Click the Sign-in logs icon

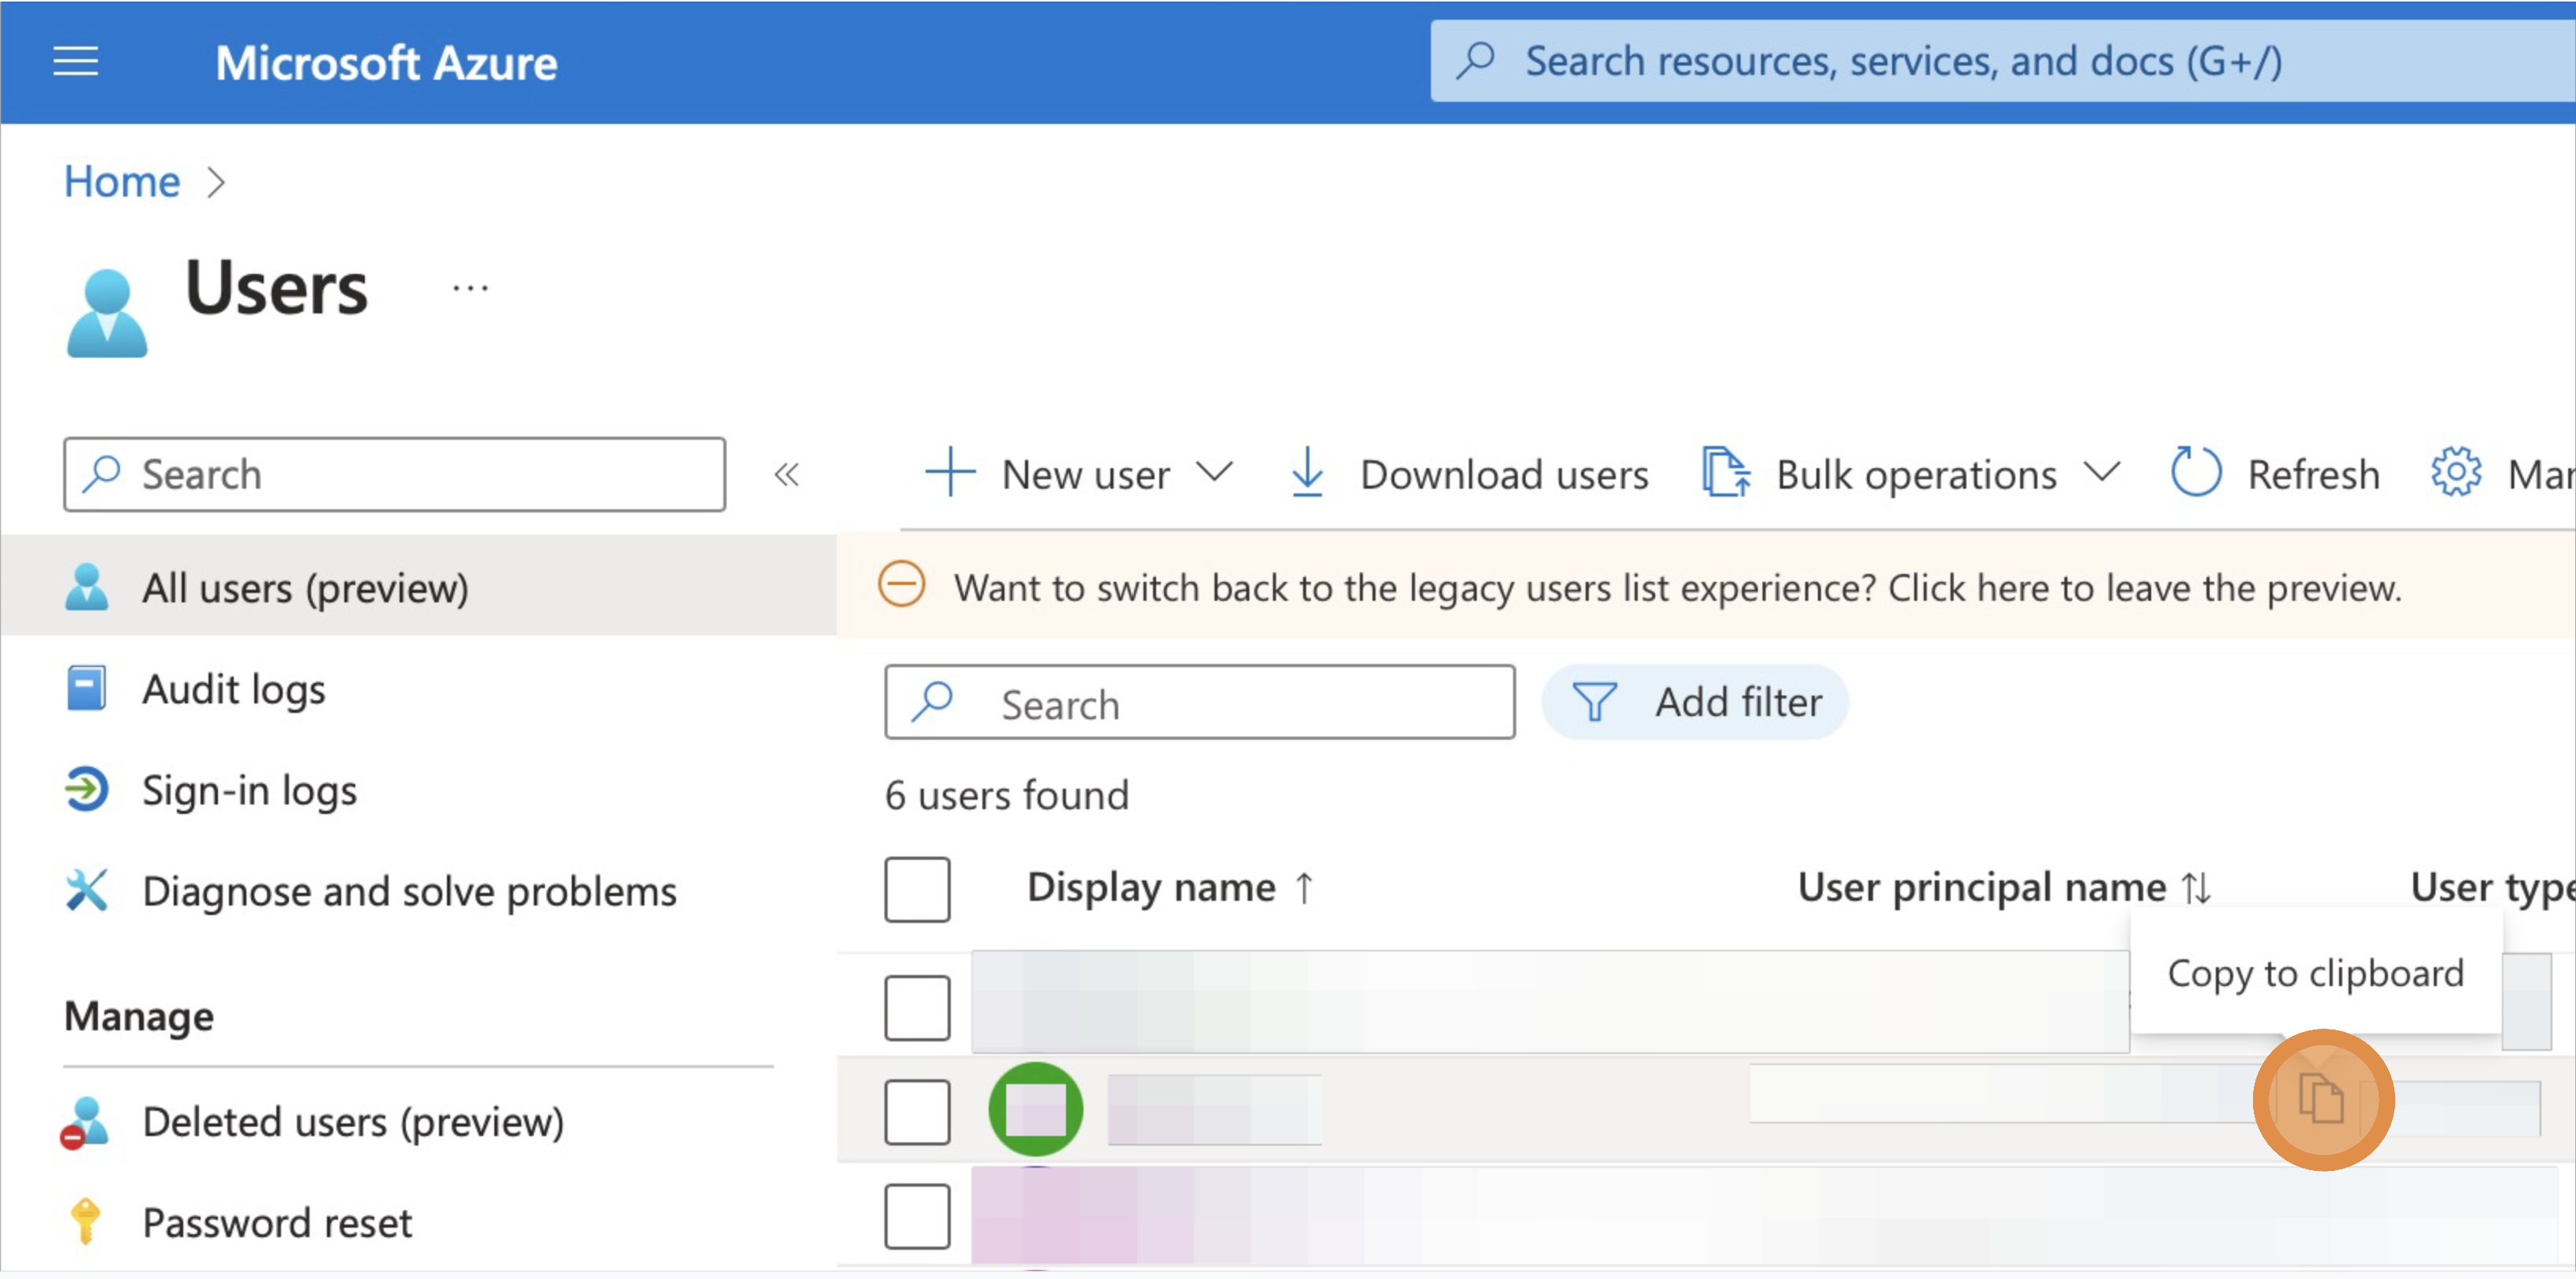pos(87,789)
